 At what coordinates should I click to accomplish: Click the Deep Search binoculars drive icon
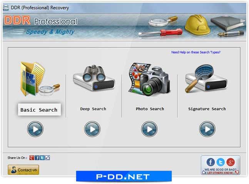click(x=94, y=78)
